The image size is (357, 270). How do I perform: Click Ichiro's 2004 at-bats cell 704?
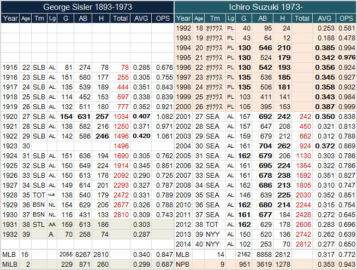click(263, 146)
